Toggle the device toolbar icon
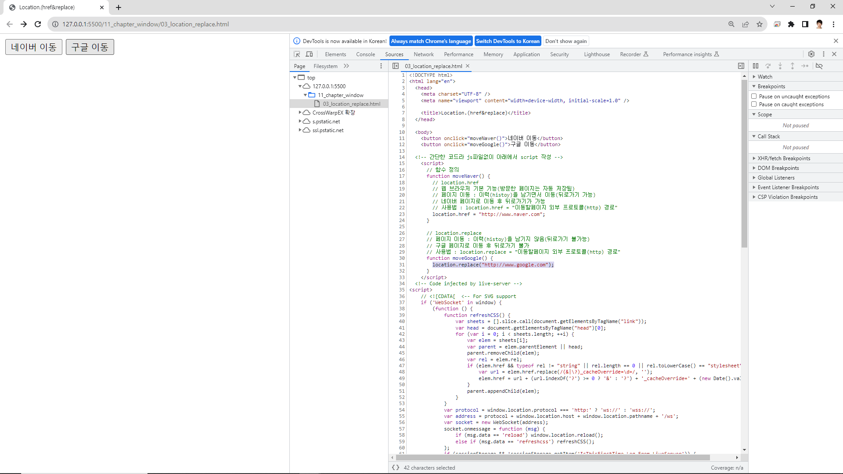This screenshot has height=474, width=843. pyautogui.click(x=309, y=54)
